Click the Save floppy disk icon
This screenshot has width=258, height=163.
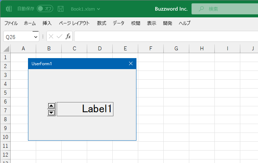coord(61,9)
